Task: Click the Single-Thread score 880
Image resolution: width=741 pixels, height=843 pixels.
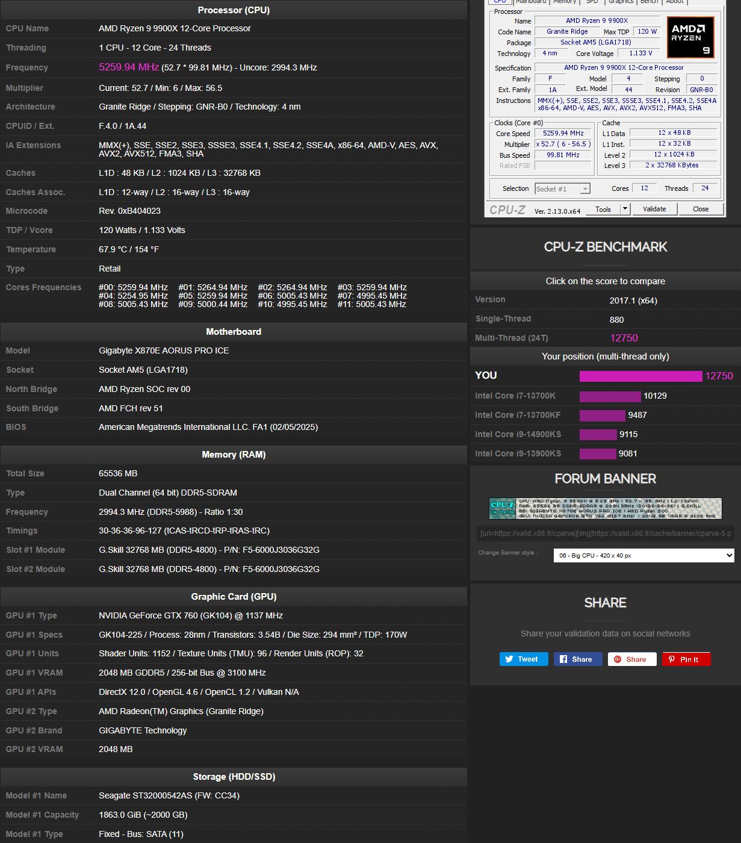Action: click(616, 320)
